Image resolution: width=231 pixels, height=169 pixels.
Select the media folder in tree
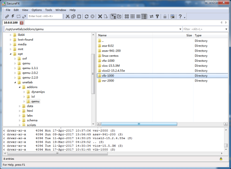coord(22,44)
